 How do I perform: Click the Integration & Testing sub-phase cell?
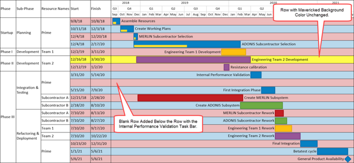coord(28,90)
